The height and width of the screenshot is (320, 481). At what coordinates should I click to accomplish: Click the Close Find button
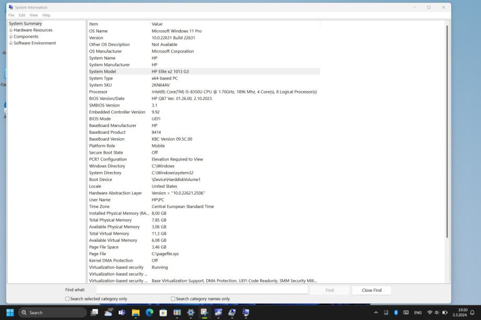pos(371,290)
